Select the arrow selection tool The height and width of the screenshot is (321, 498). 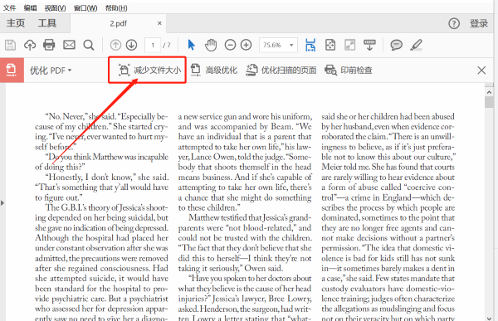click(191, 45)
